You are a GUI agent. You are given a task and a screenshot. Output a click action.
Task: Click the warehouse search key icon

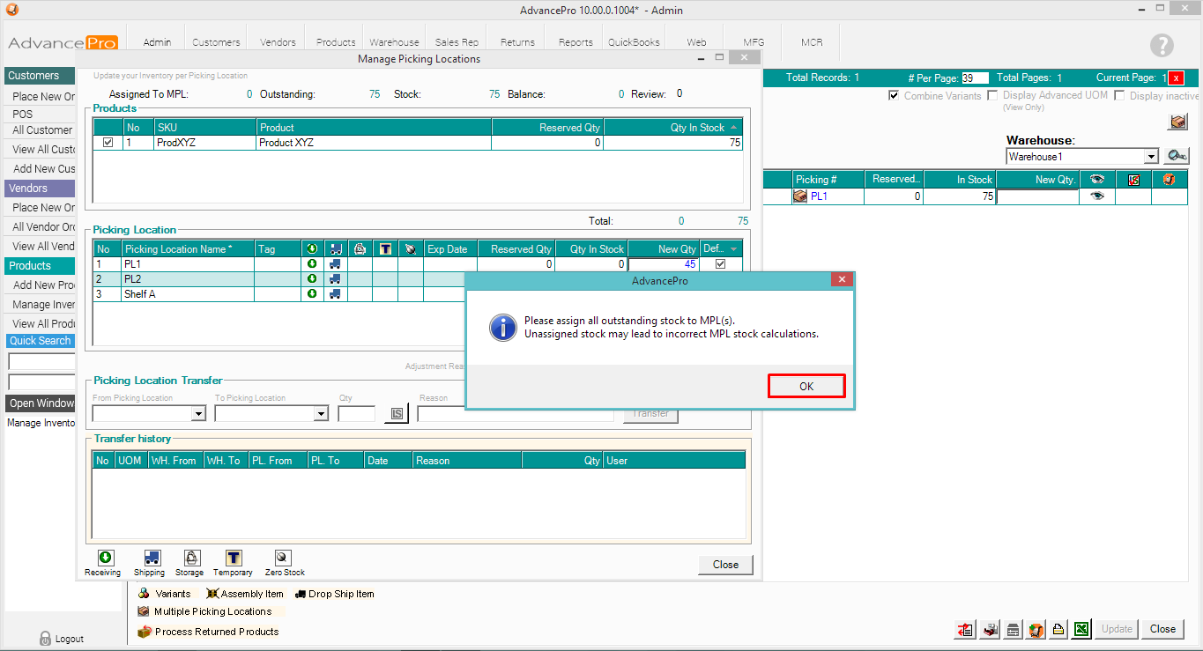pyautogui.click(x=1177, y=156)
